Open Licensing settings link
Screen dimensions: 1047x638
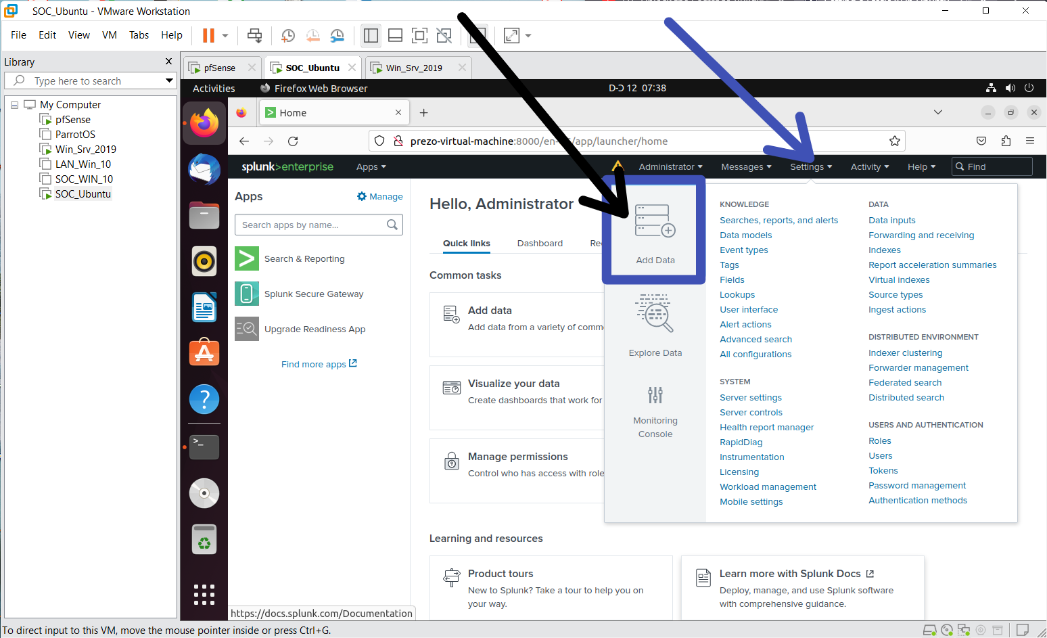pos(739,472)
